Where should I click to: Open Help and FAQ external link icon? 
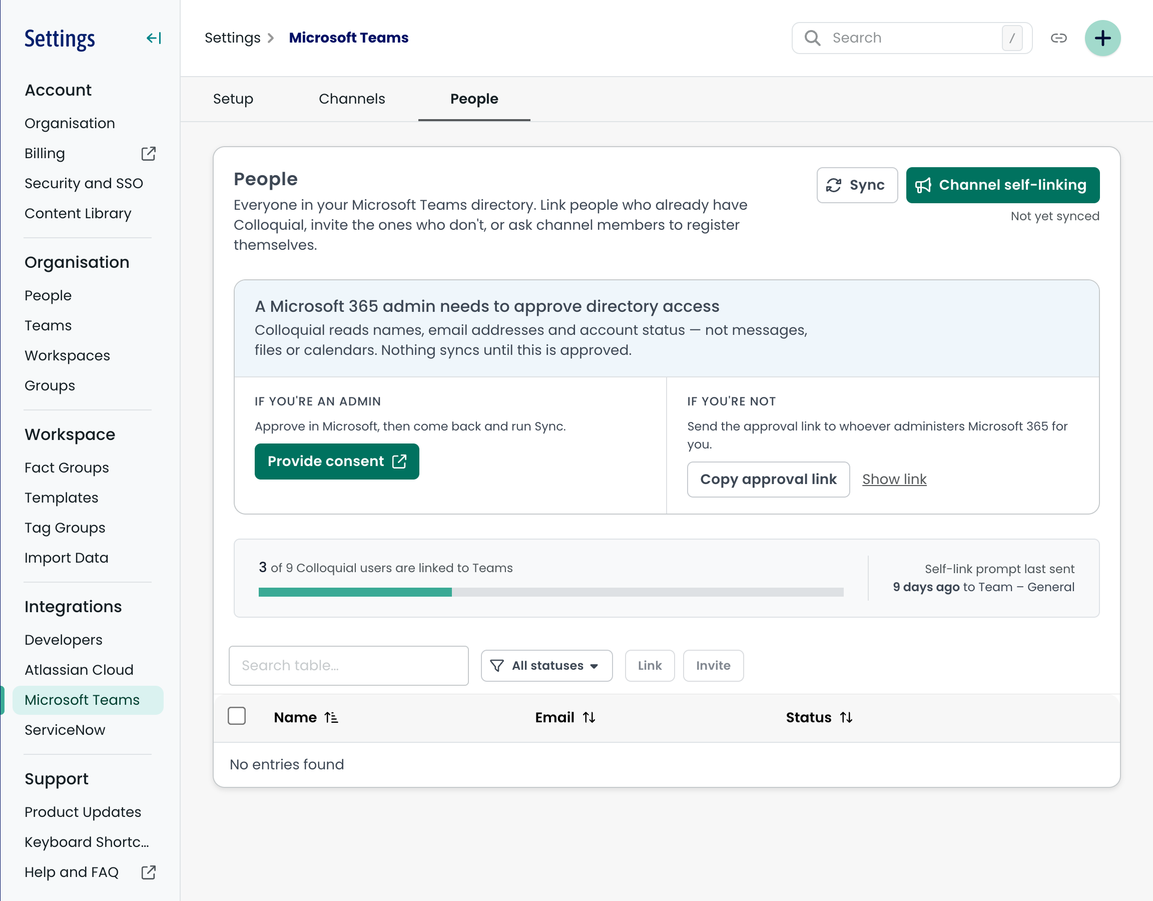[148, 872]
